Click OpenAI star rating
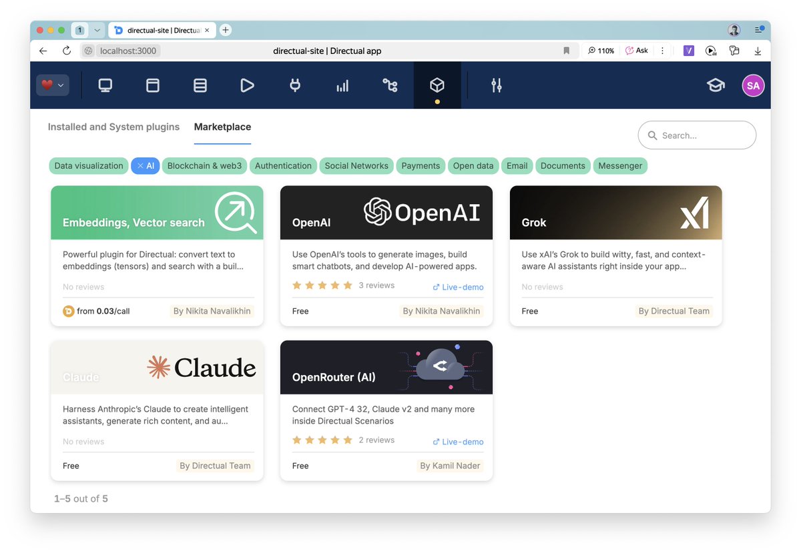Screen dimensions: 801x553 [322, 286]
